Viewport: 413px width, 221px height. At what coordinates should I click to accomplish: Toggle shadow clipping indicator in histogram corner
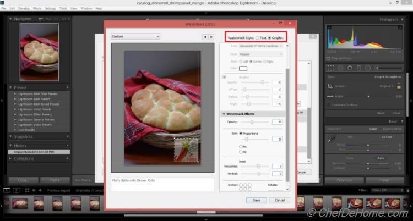click(329, 27)
